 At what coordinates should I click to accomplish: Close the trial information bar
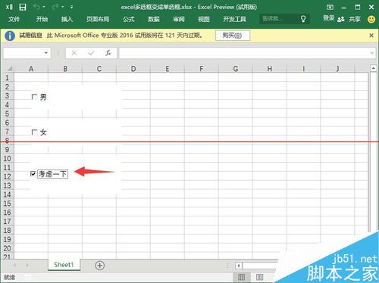(371, 36)
